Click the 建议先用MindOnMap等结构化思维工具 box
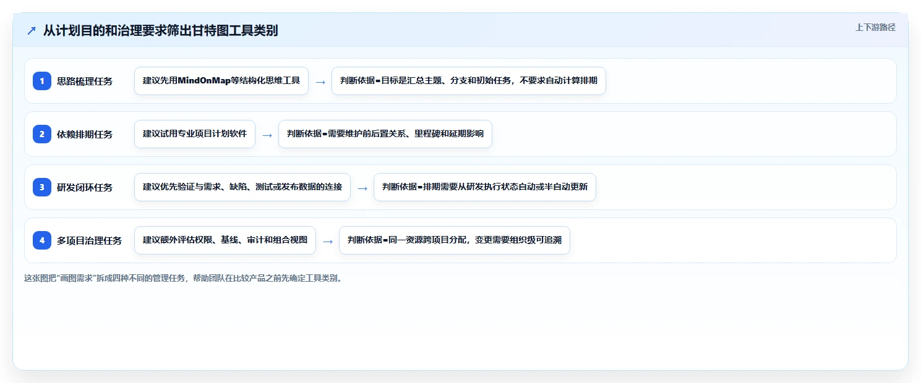Viewport: 921px width, 383px height. coord(221,81)
